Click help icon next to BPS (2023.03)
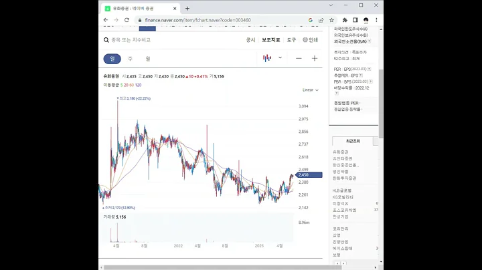 click(371, 82)
